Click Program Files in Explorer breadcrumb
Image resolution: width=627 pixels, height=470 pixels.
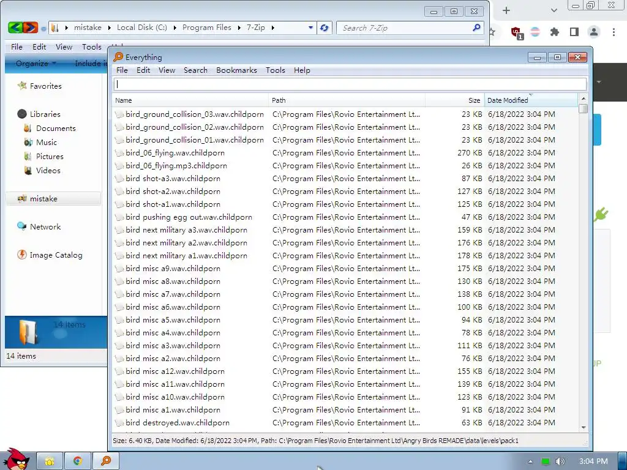pos(207,28)
